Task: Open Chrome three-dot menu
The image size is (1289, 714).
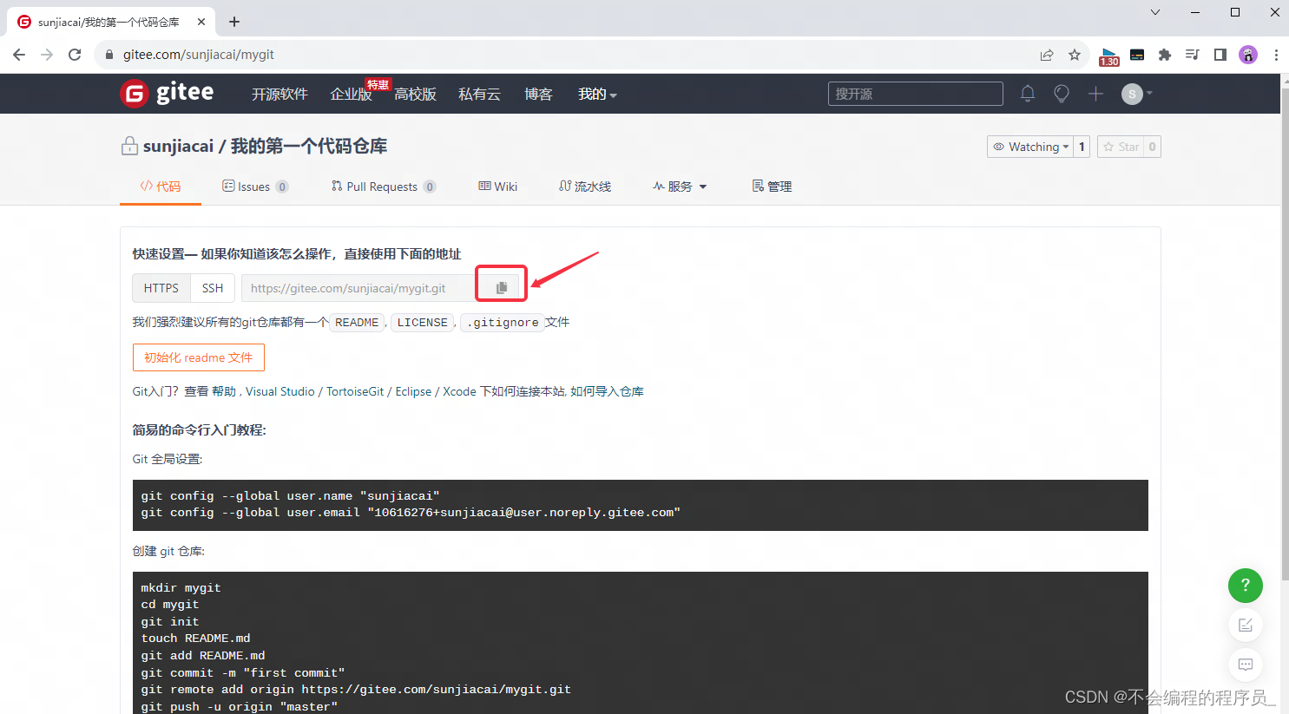Action: (1276, 55)
